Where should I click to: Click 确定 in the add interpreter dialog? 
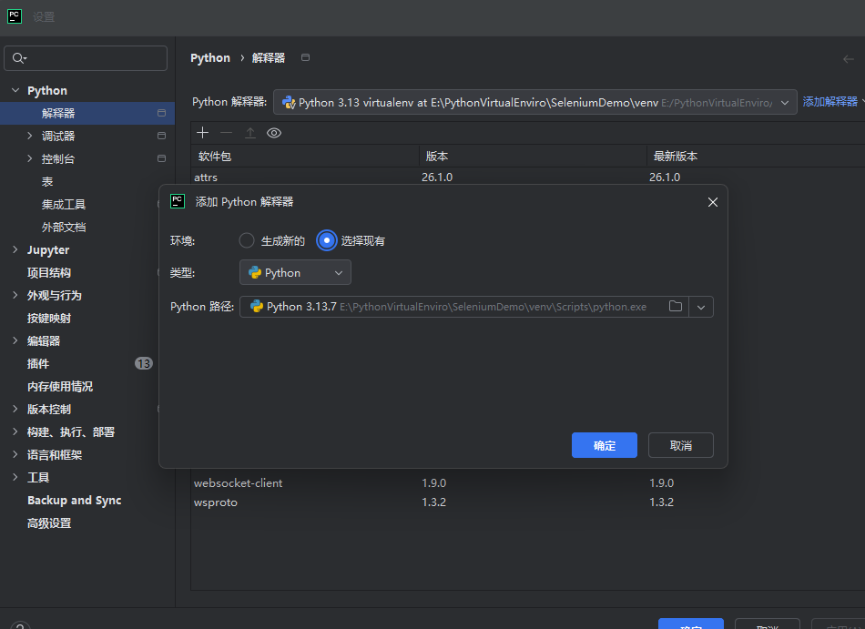coord(604,445)
